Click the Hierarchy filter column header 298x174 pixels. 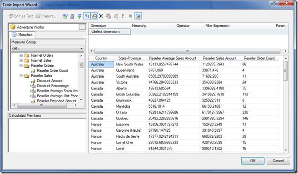click(x=153, y=26)
